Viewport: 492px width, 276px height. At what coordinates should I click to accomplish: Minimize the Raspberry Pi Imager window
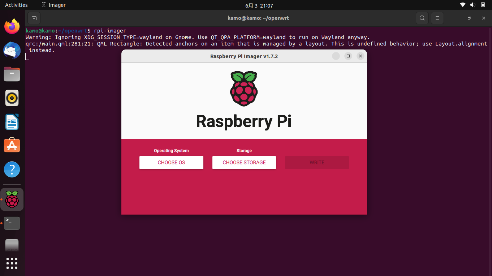pyautogui.click(x=336, y=56)
